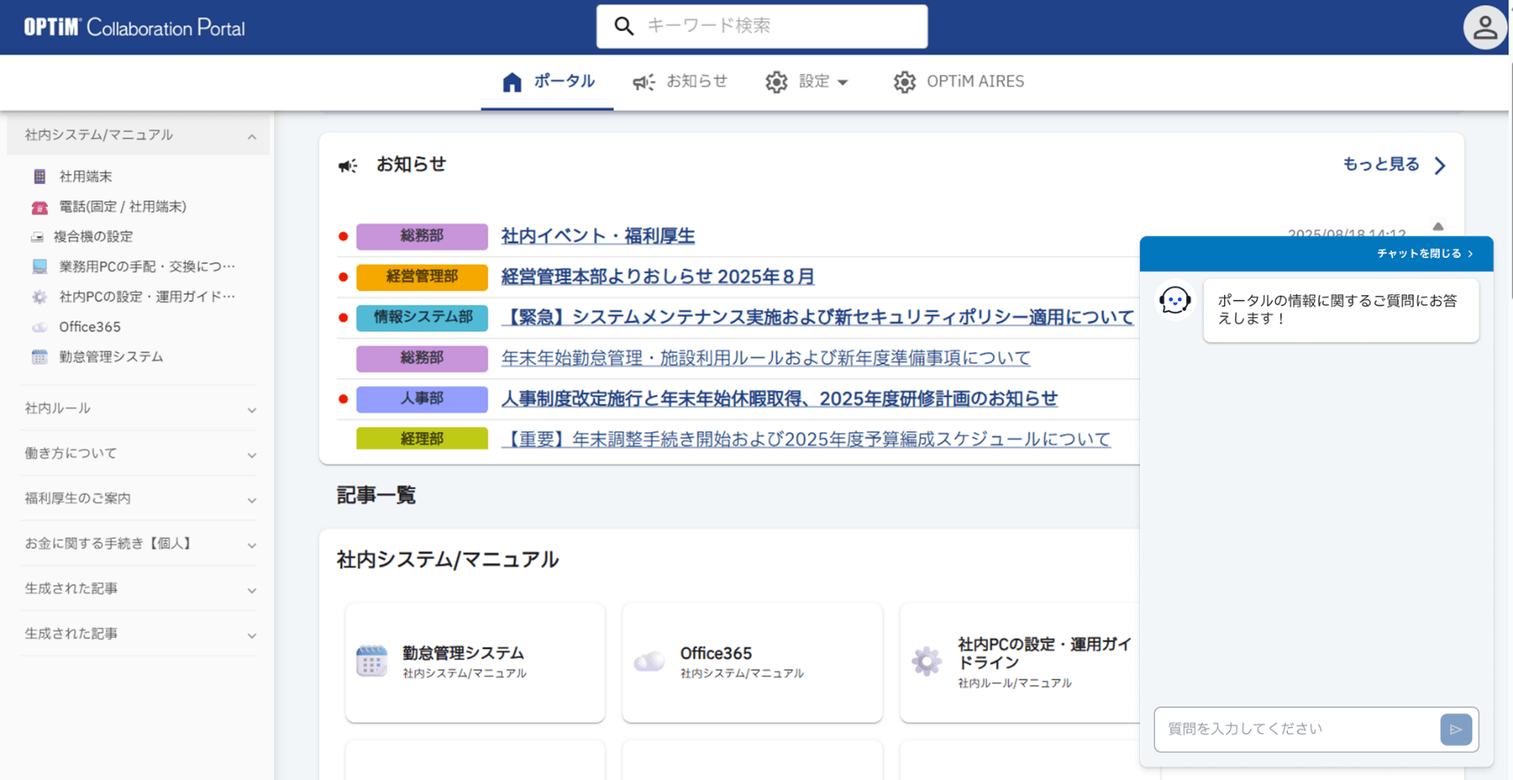Click the search magnifier icon
This screenshot has width=1513, height=780.
point(624,27)
